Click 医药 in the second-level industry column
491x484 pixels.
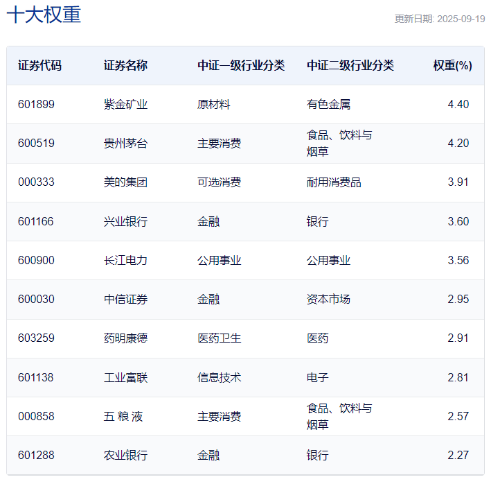point(317,338)
